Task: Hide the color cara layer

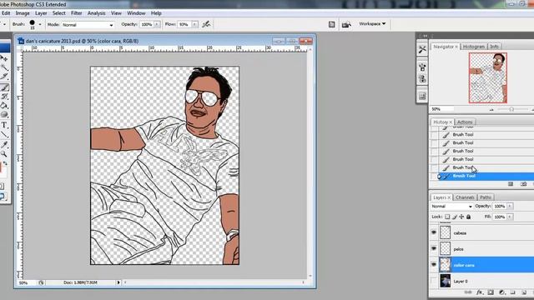Action: pos(434,265)
